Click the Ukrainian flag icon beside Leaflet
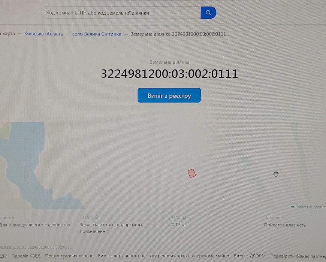 [293, 207]
